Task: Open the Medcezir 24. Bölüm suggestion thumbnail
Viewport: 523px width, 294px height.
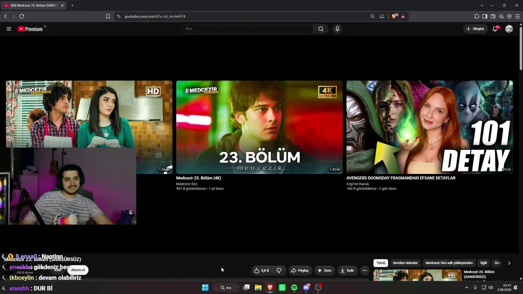Action: click(417, 275)
